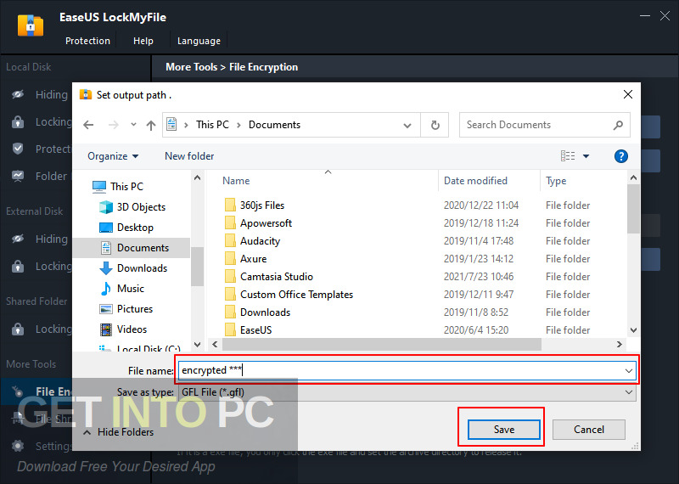Open the Help menu in LockMyFile
Image resolution: width=679 pixels, height=484 pixels.
pos(143,41)
